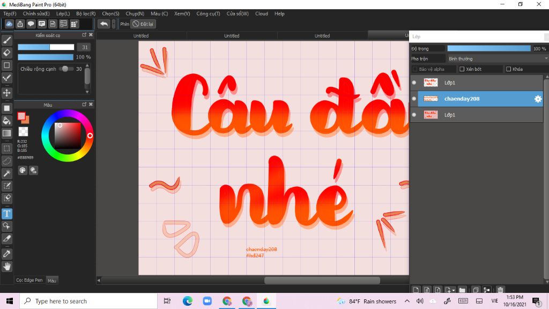Viewport: 549px width, 309px height.
Task: Open the Chọn(S) menu
Action: pos(110,13)
